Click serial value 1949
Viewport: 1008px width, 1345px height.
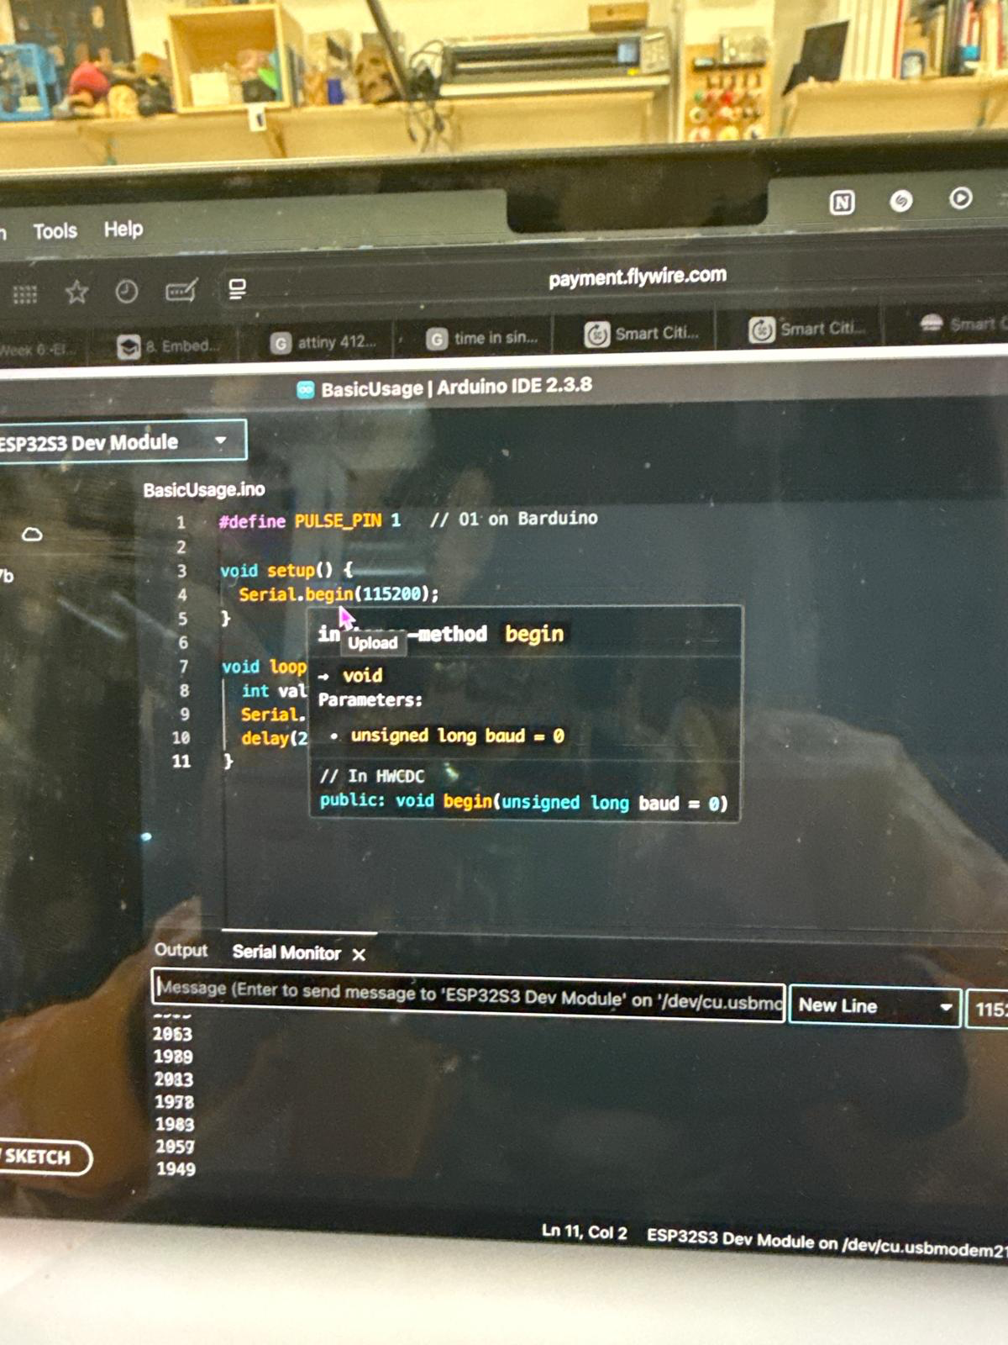point(176,1168)
